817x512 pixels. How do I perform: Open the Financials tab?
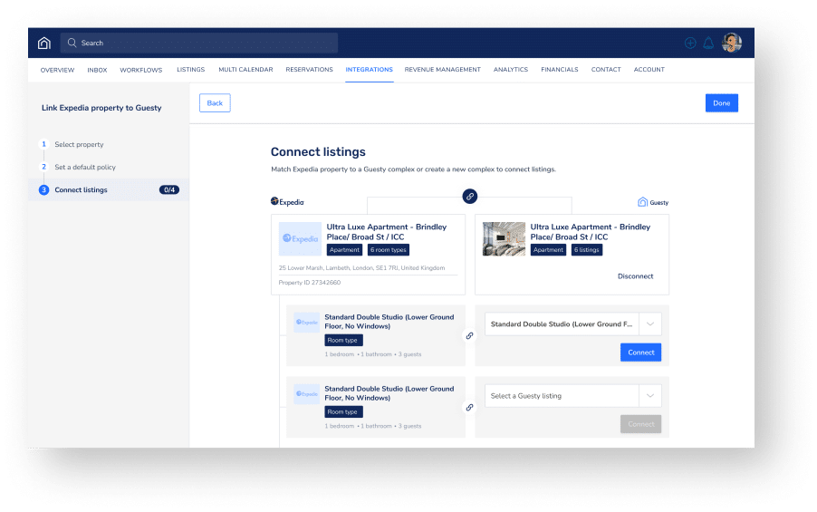click(x=559, y=70)
